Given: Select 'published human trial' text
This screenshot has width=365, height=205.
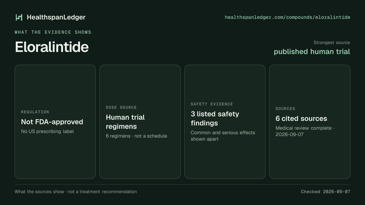Looking at the screenshot, I should 312,52.
